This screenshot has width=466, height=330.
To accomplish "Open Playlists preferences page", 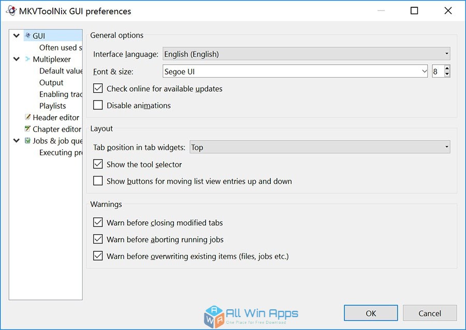I will pos(53,106).
